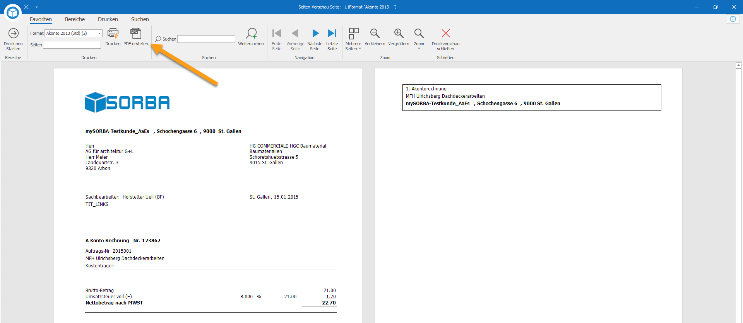
Task: Click 'Brutto-Betrag' row label
Action: 99,291
